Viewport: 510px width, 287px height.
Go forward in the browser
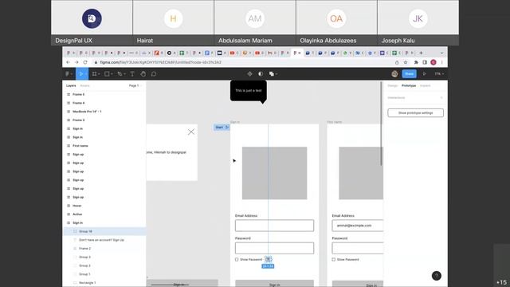point(76,62)
